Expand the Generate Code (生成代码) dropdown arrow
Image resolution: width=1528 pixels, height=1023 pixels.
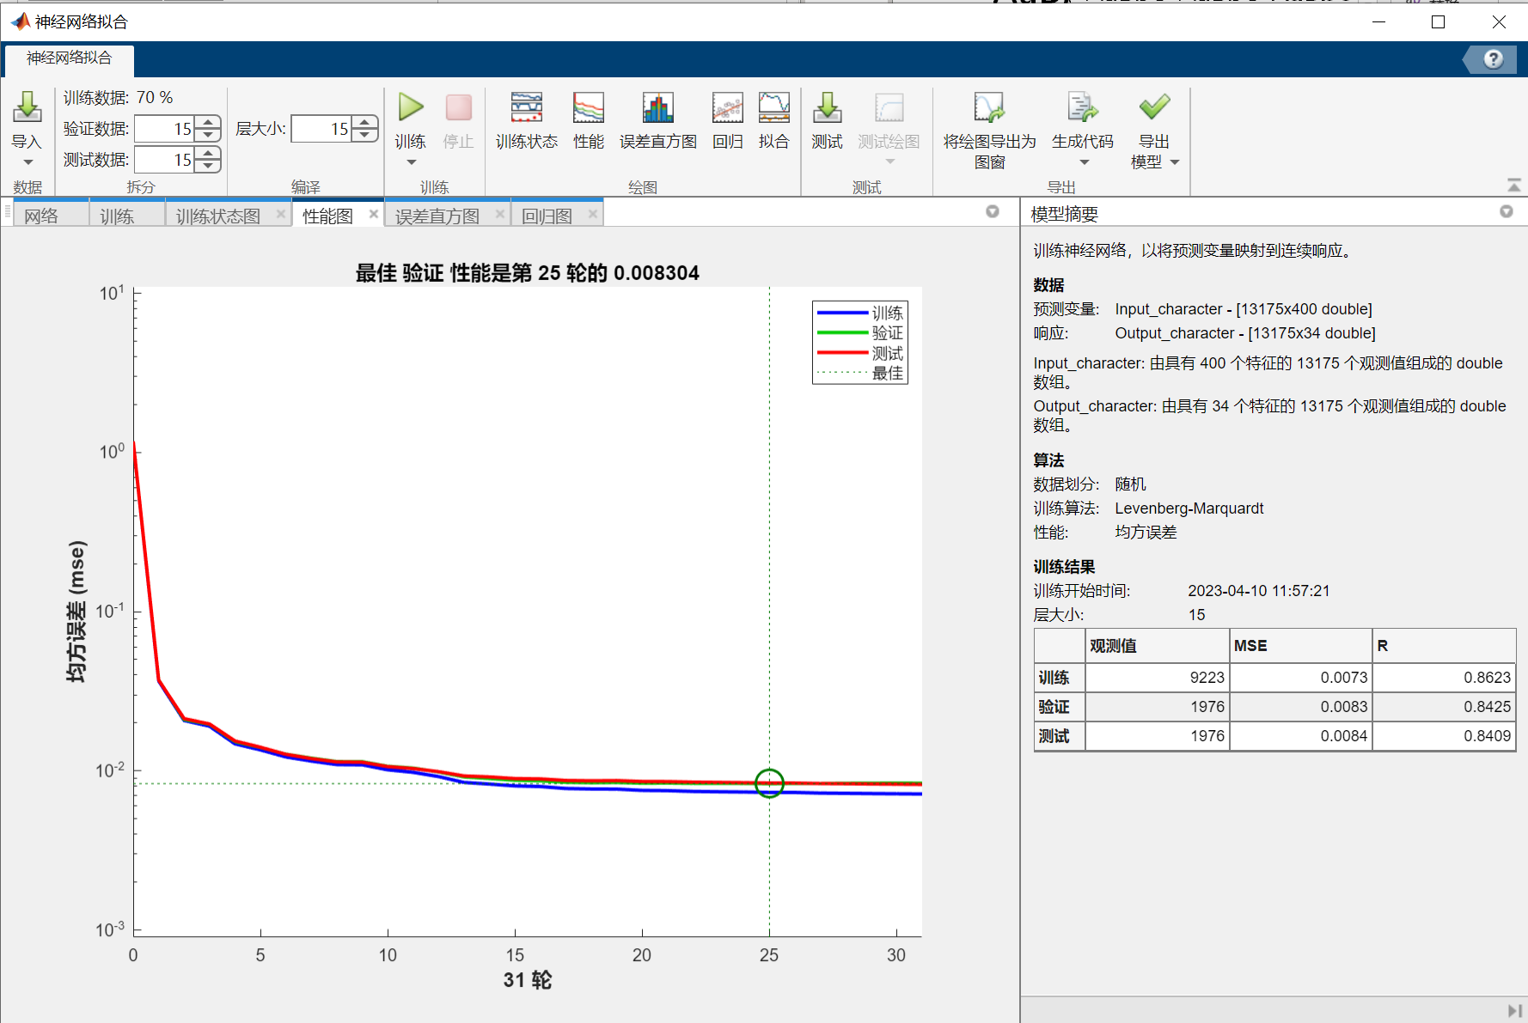click(1084, 162)
